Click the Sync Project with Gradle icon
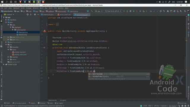The width and height of the screenshot is (190, 107). coord(174,11)
